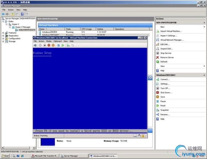The width and height of the screenshot is (207, 159).
Task: Open File menu in Server Manager
Action: point(4,10)
